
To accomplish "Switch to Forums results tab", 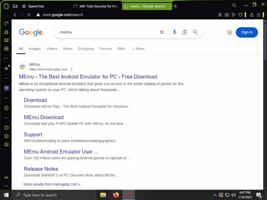I will point(106,49).
